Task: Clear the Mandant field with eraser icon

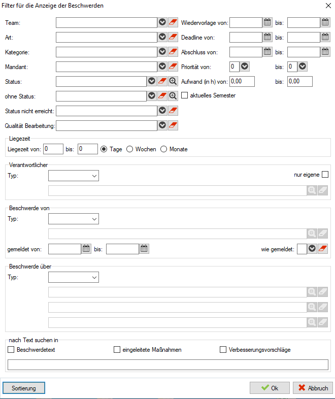Action: click(173, 66)
